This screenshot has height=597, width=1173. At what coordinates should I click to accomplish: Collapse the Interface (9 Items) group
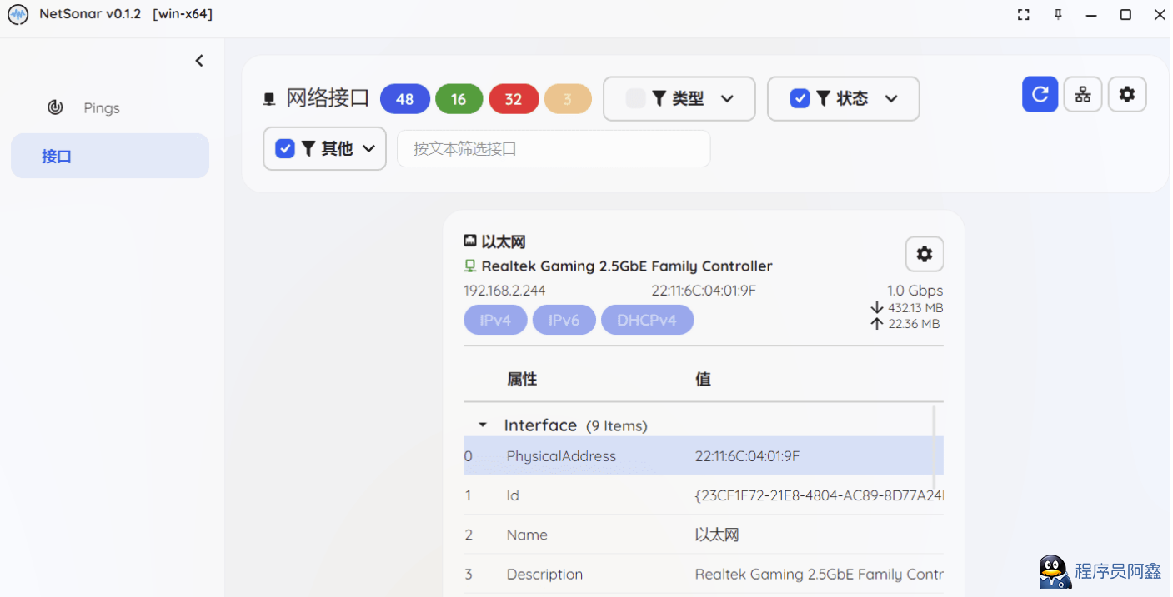click(482, 425)
